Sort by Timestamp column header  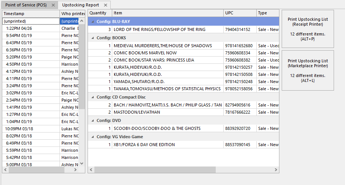point(31,14)
